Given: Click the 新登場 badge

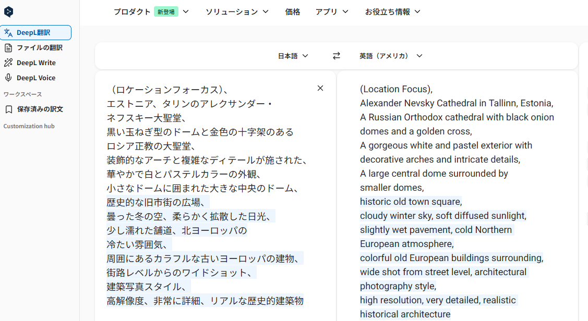Looking at the screenshot, I should pyautogui.click(x=166, y=11).
